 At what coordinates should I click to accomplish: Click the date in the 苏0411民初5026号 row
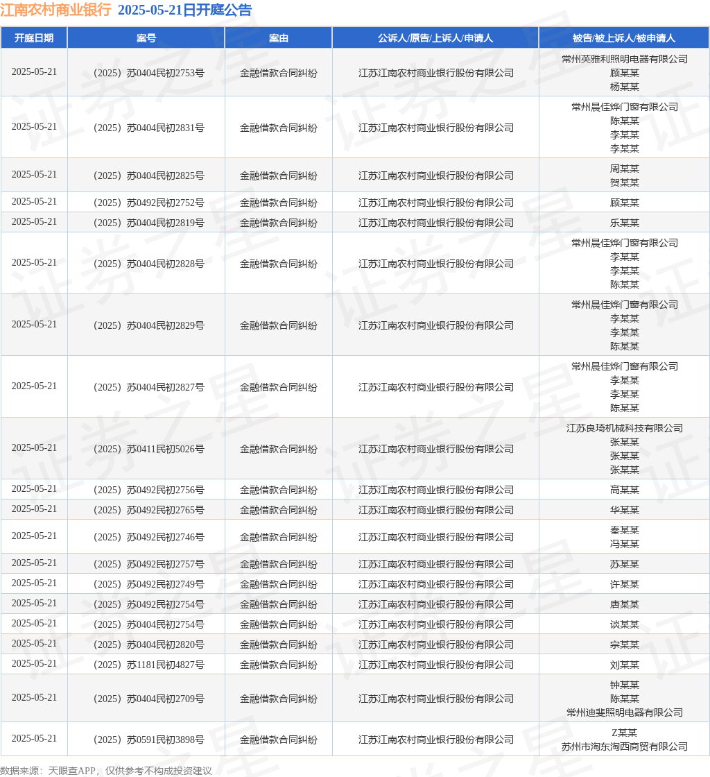[x=34, y=448]
